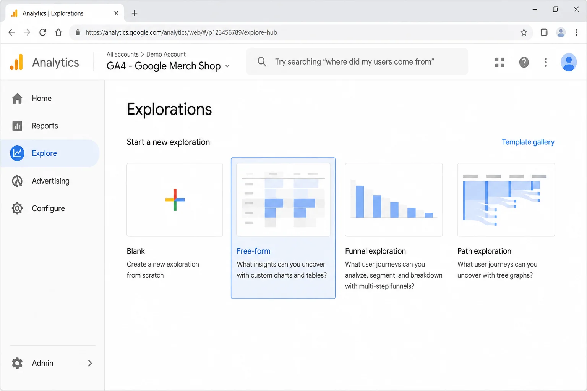Screen dimensions: 587x391
Task: Open the Reports bar-chart icon
Action: (17, 126)
